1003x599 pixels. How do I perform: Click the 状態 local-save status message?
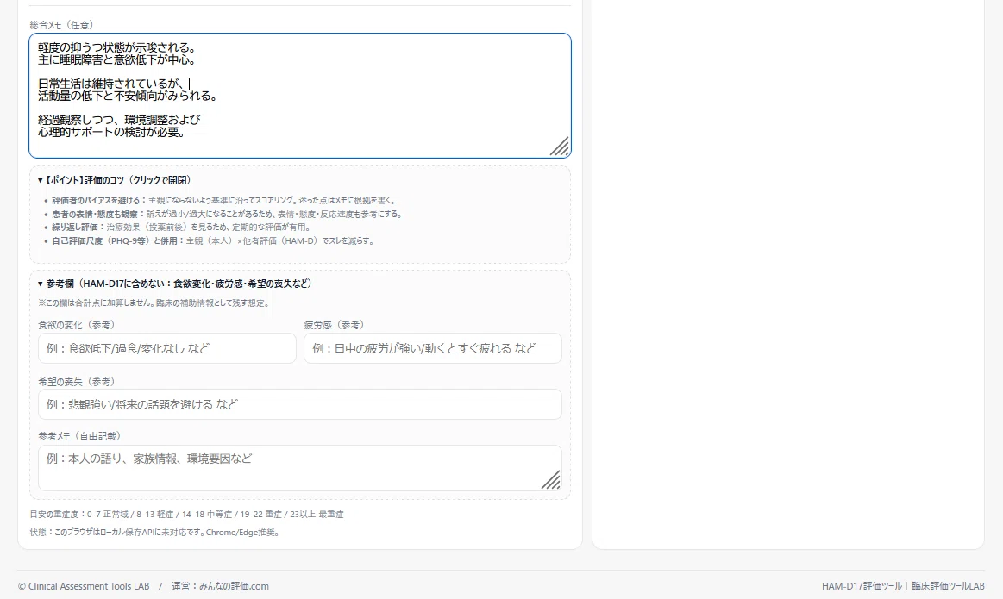(155, 533)
